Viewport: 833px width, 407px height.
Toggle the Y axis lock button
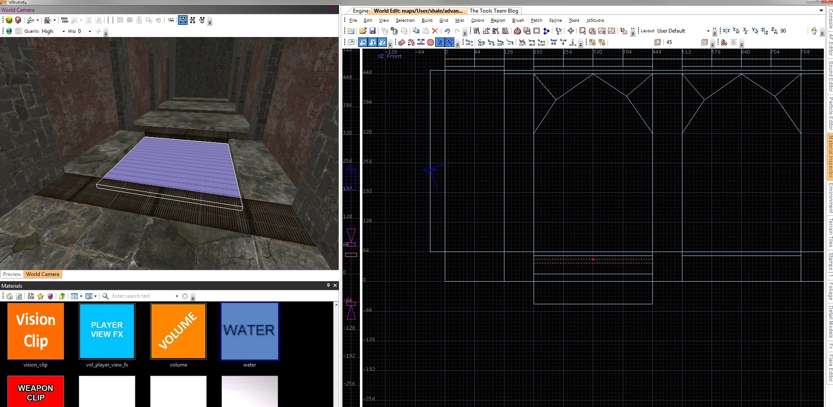373,42
